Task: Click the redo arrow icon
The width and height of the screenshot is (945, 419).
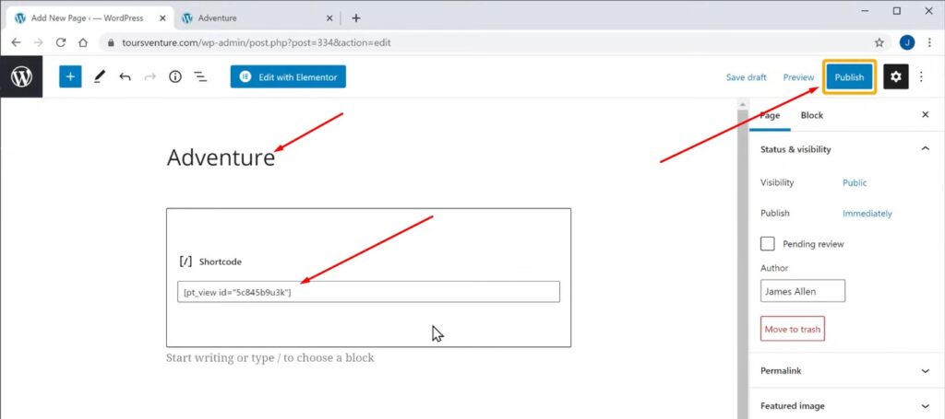Action: 150,77
